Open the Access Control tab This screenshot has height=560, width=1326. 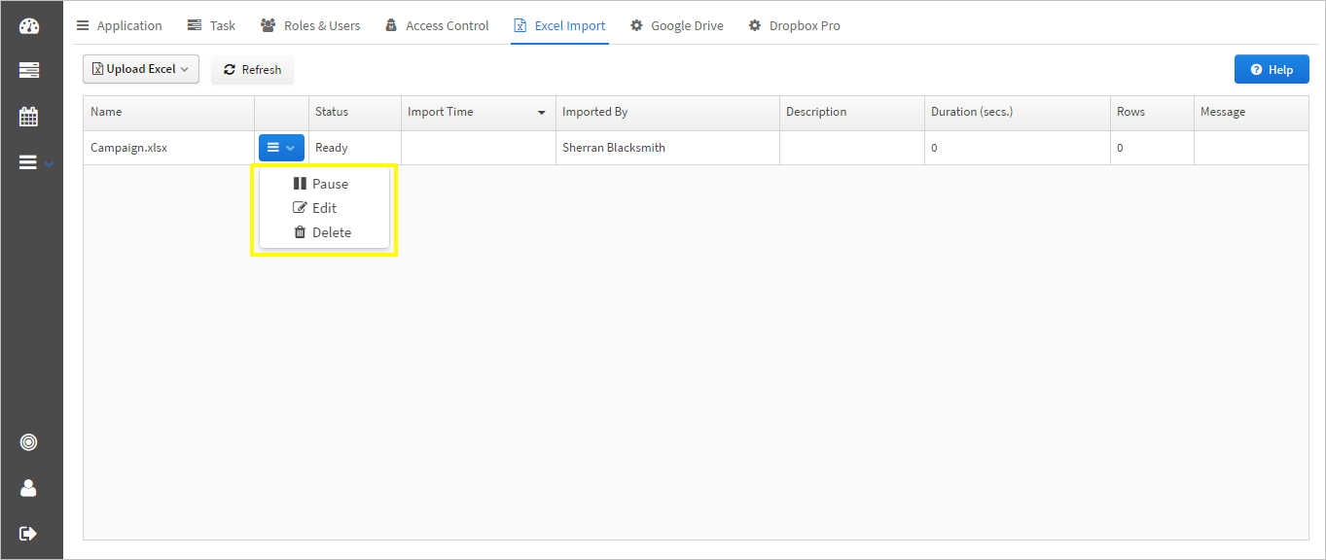tap(437, 25)
